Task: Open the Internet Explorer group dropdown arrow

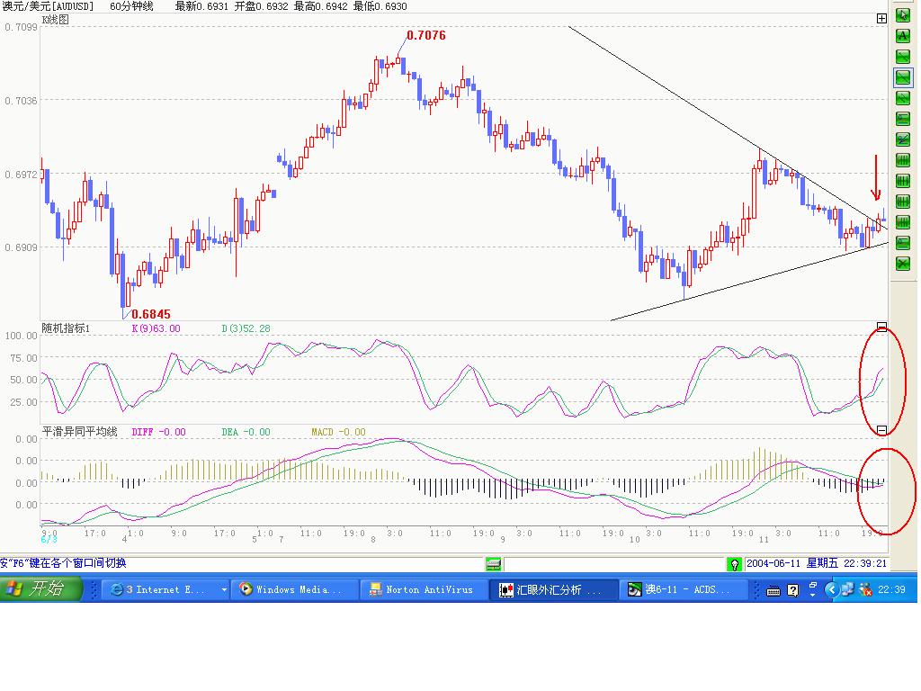Action: pos(224,590)
